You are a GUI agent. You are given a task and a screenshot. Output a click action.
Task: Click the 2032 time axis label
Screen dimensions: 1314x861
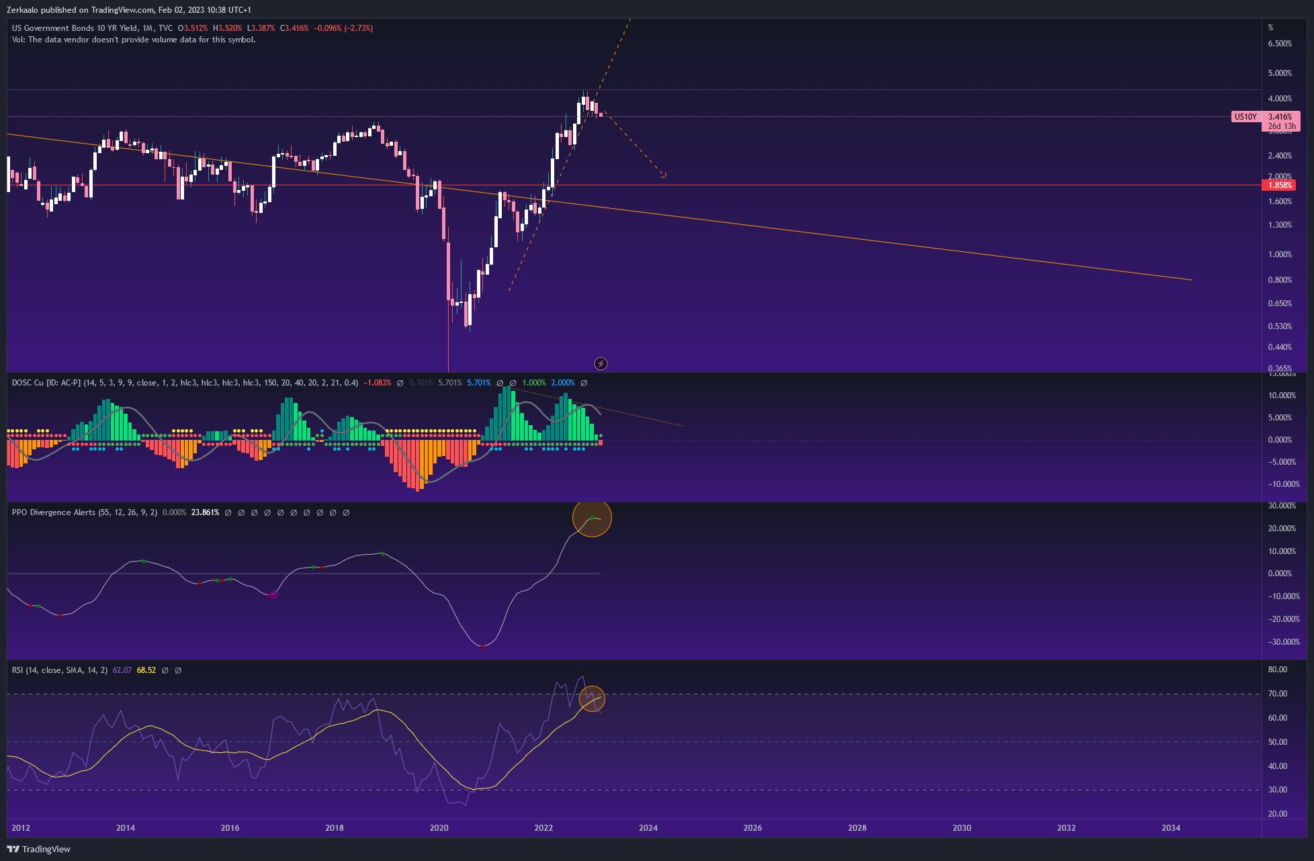point(1067,827)
